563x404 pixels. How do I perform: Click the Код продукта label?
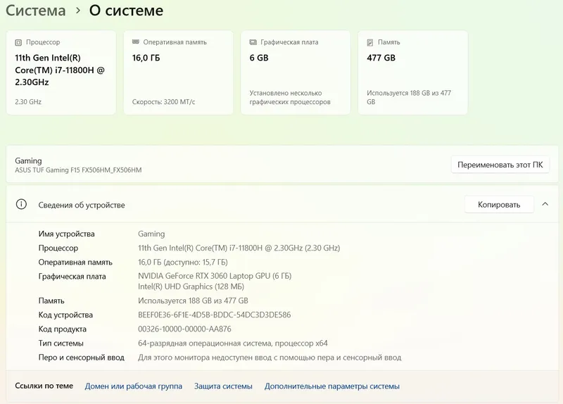63,329
